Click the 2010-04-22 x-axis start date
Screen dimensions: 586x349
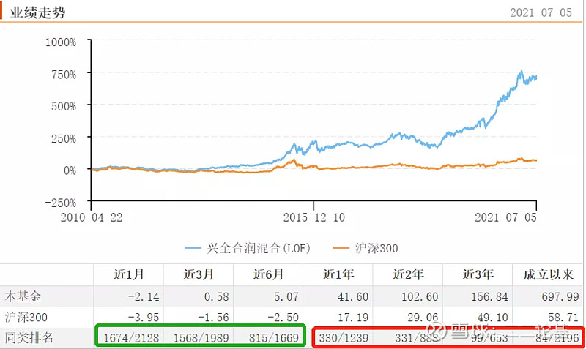(92, 217)
